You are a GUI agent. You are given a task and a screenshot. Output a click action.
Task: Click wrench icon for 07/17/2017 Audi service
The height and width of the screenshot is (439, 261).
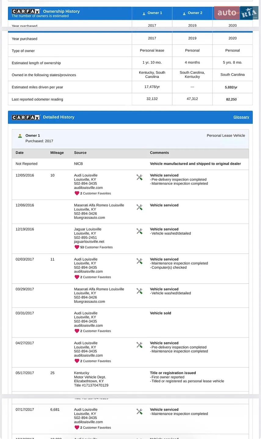(x=140, y=411)
